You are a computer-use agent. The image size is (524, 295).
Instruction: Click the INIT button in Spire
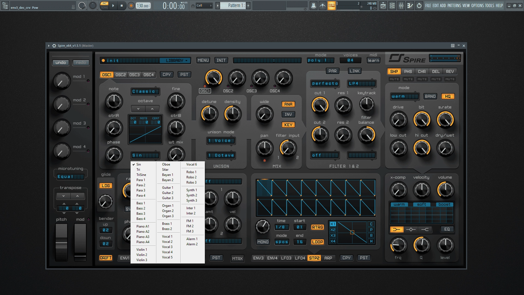coord(221,60)
